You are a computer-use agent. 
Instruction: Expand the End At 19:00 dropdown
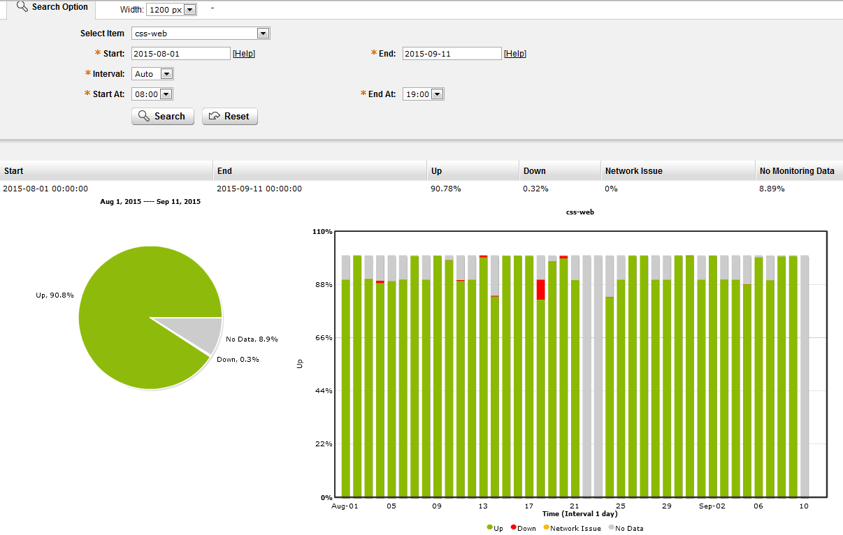tap(424, 94)
